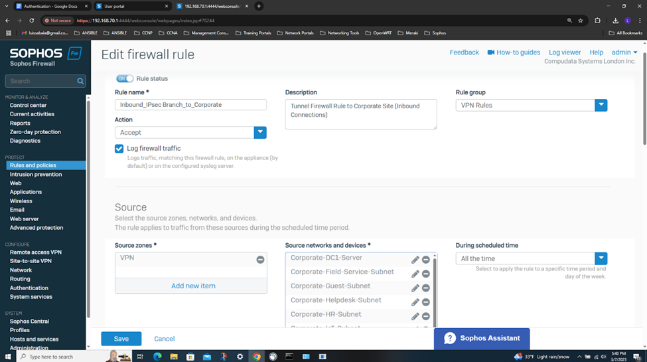Click the page vertical scrollbar
Screen dimensions: 647x362
click(x=644, y=99)
